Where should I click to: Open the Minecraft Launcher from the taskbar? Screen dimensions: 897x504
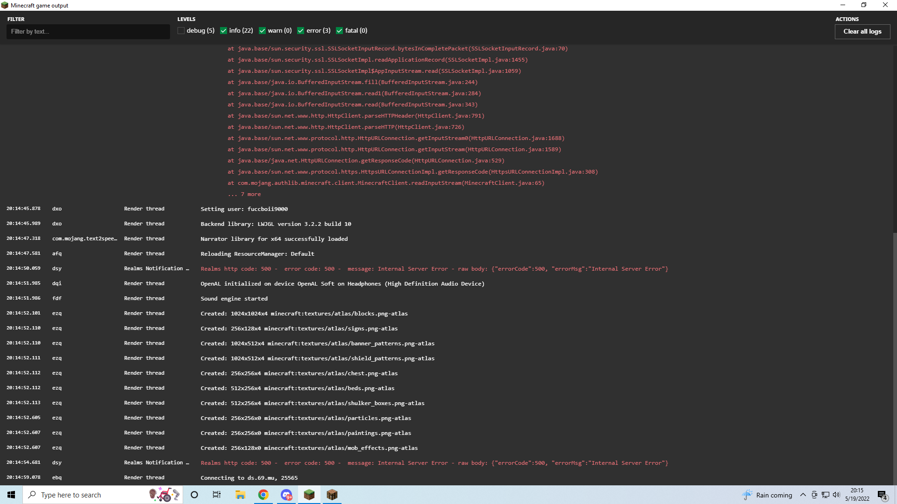[332, 495]
